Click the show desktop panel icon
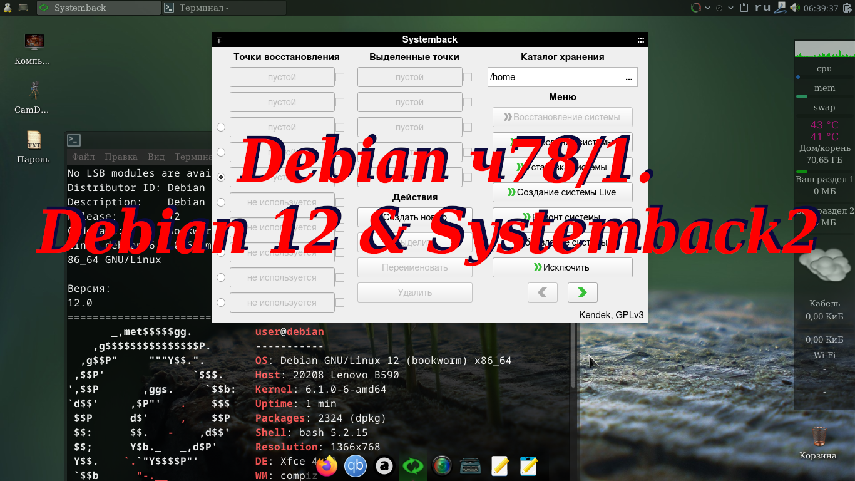 coord(23,8)
